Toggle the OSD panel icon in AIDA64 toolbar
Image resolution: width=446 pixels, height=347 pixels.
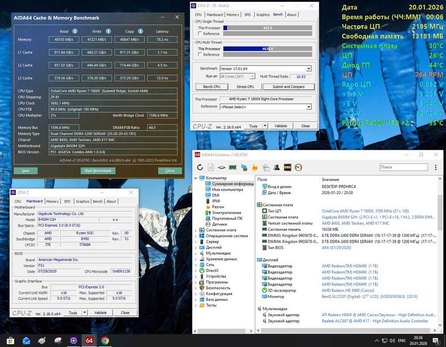[x=287, y=167]
